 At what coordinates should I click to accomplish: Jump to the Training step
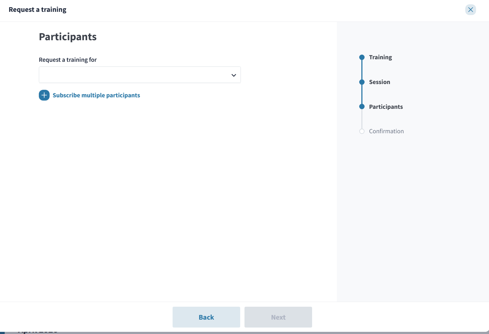click(380, 57)
